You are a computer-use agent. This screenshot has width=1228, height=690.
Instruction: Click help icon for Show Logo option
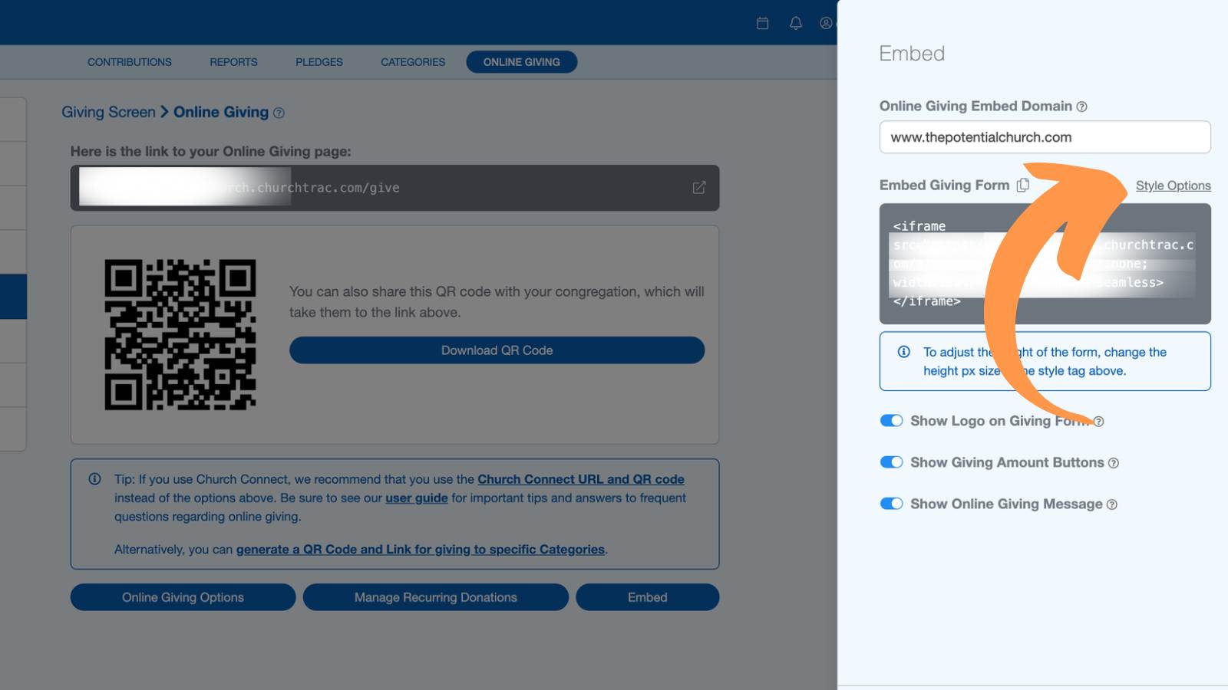coord(1098,422)
